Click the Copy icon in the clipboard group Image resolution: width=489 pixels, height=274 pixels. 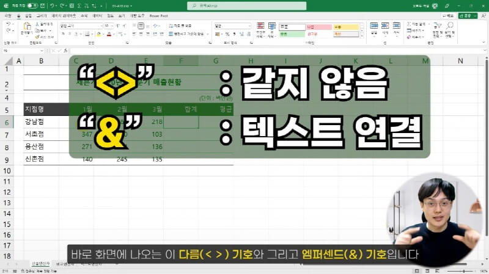(37, 31)
